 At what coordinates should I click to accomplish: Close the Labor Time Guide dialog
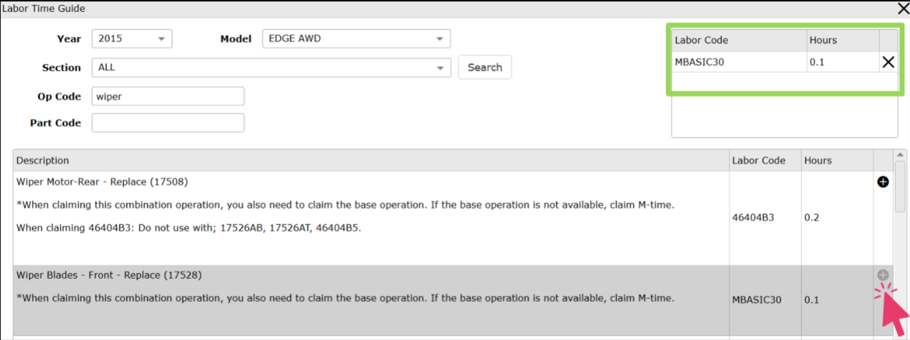(903, 8)
